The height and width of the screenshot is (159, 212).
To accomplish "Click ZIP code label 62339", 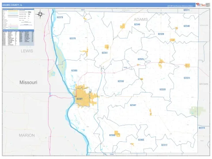I will click(161, 34).
